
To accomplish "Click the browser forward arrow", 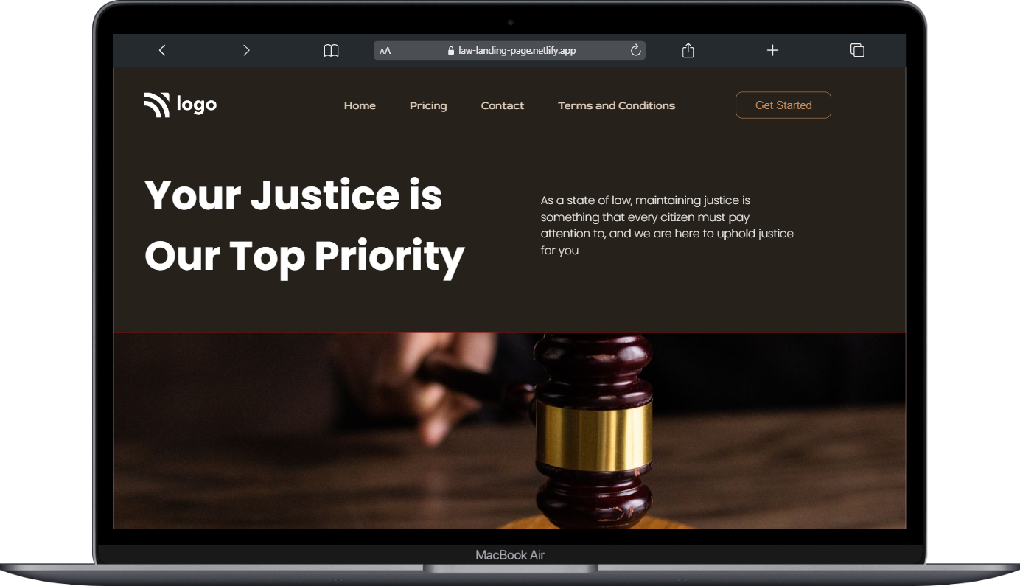I will click(x=246, y=50).
